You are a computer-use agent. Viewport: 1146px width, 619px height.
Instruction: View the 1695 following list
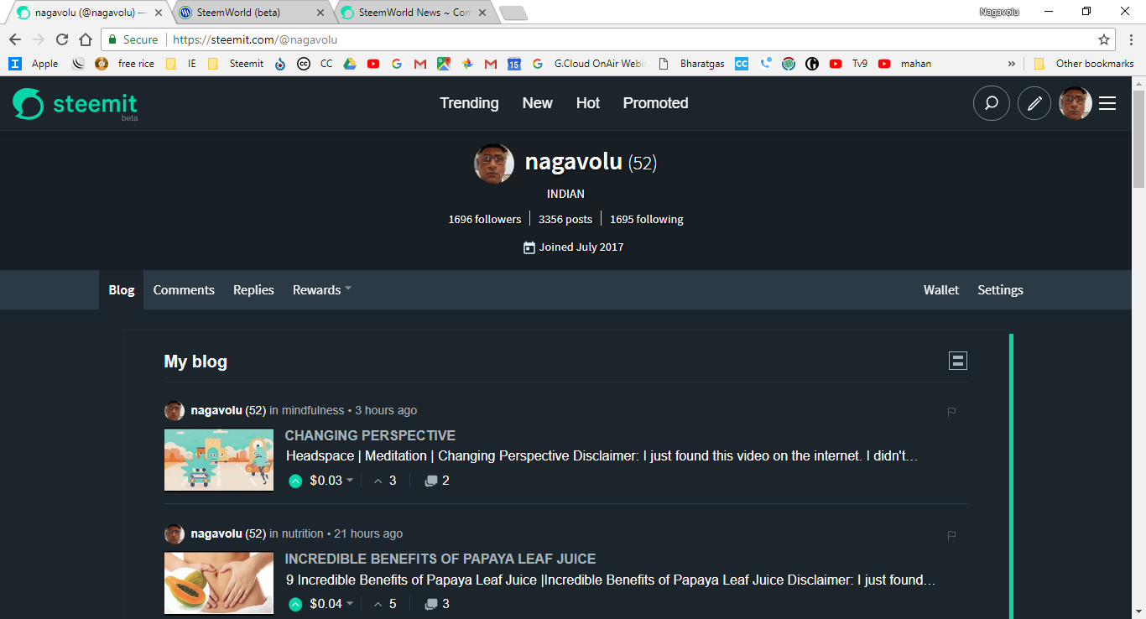pos(647,219)
